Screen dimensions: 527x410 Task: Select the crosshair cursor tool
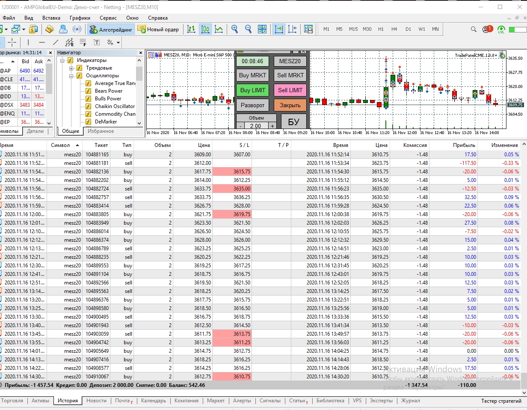pos(12,42)
